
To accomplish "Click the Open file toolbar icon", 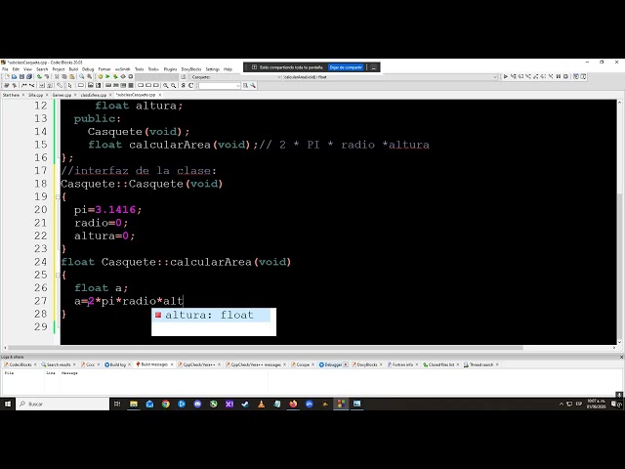I will pos(15,76).
